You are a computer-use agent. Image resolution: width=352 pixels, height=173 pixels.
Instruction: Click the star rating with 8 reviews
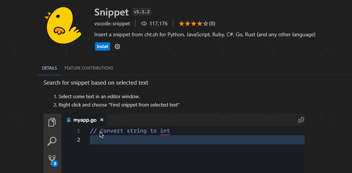pos(197,23)
